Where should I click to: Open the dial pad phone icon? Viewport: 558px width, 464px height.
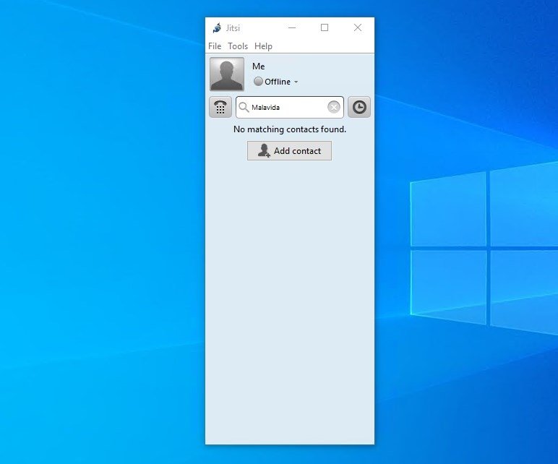coord(220,107)
